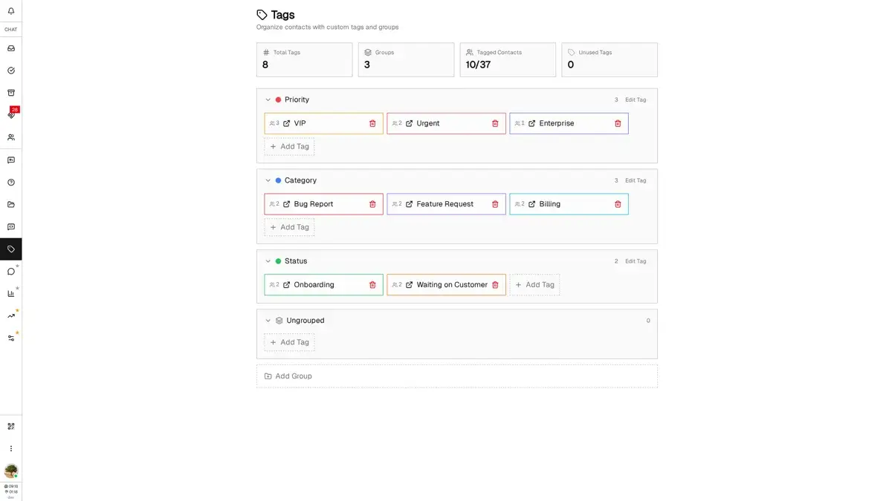The height and width of the screenshot is (501, 892).
Task: Open the inbox icon in sidebar
Action: point(11,48)
